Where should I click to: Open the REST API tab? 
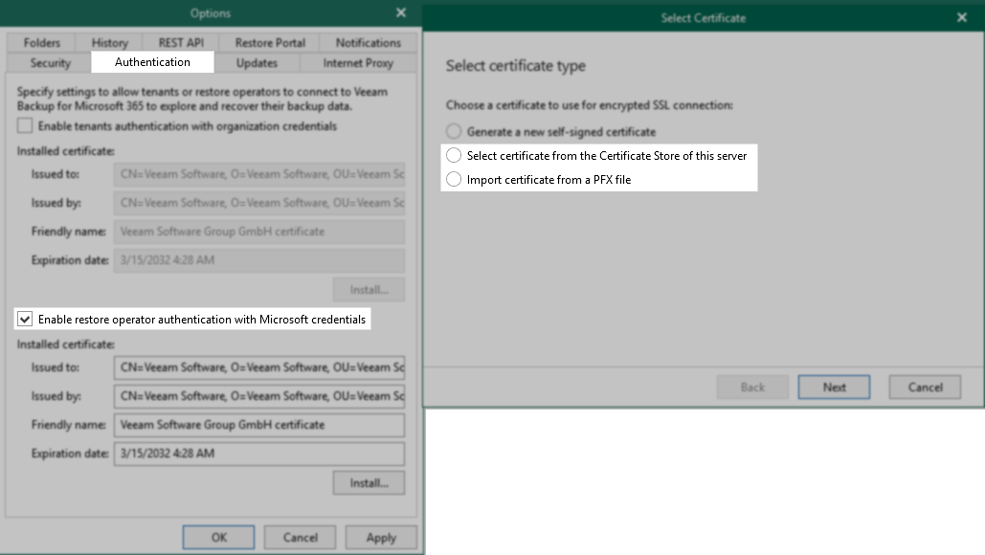click(181, 43)
